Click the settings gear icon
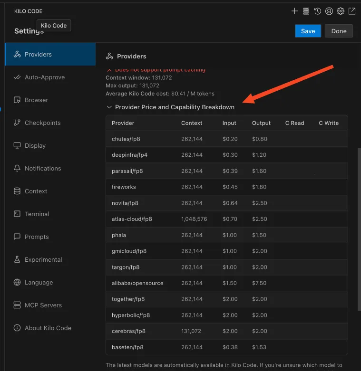Viewport: 361px width, 371px height. click(341, 11)
